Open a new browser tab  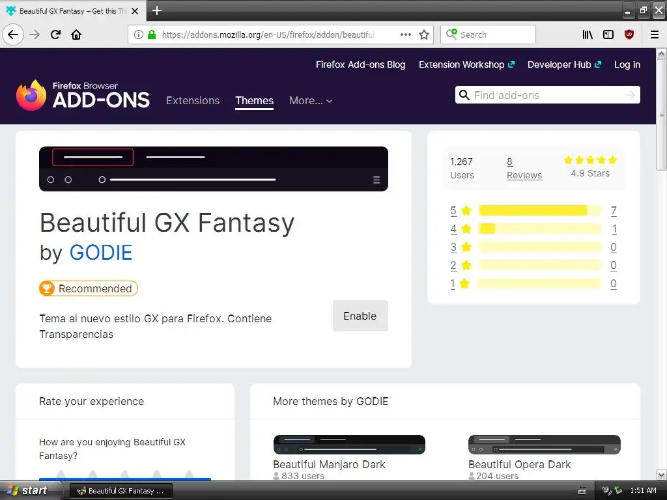tap(157, 10)
